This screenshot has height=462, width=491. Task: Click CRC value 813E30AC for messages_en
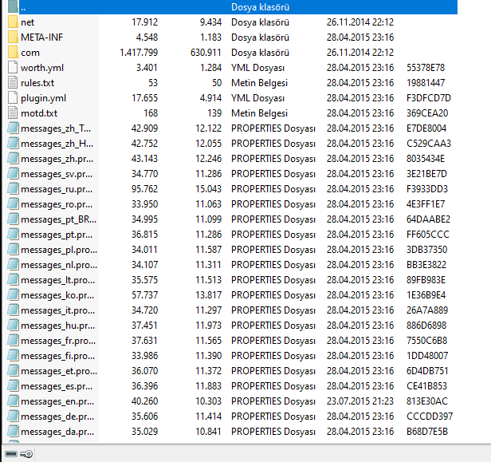(x=427, y=401)
